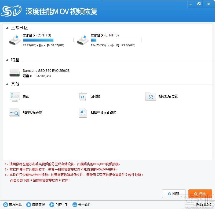
Task: Collapse the 其他 section
Action: [7, 84]
